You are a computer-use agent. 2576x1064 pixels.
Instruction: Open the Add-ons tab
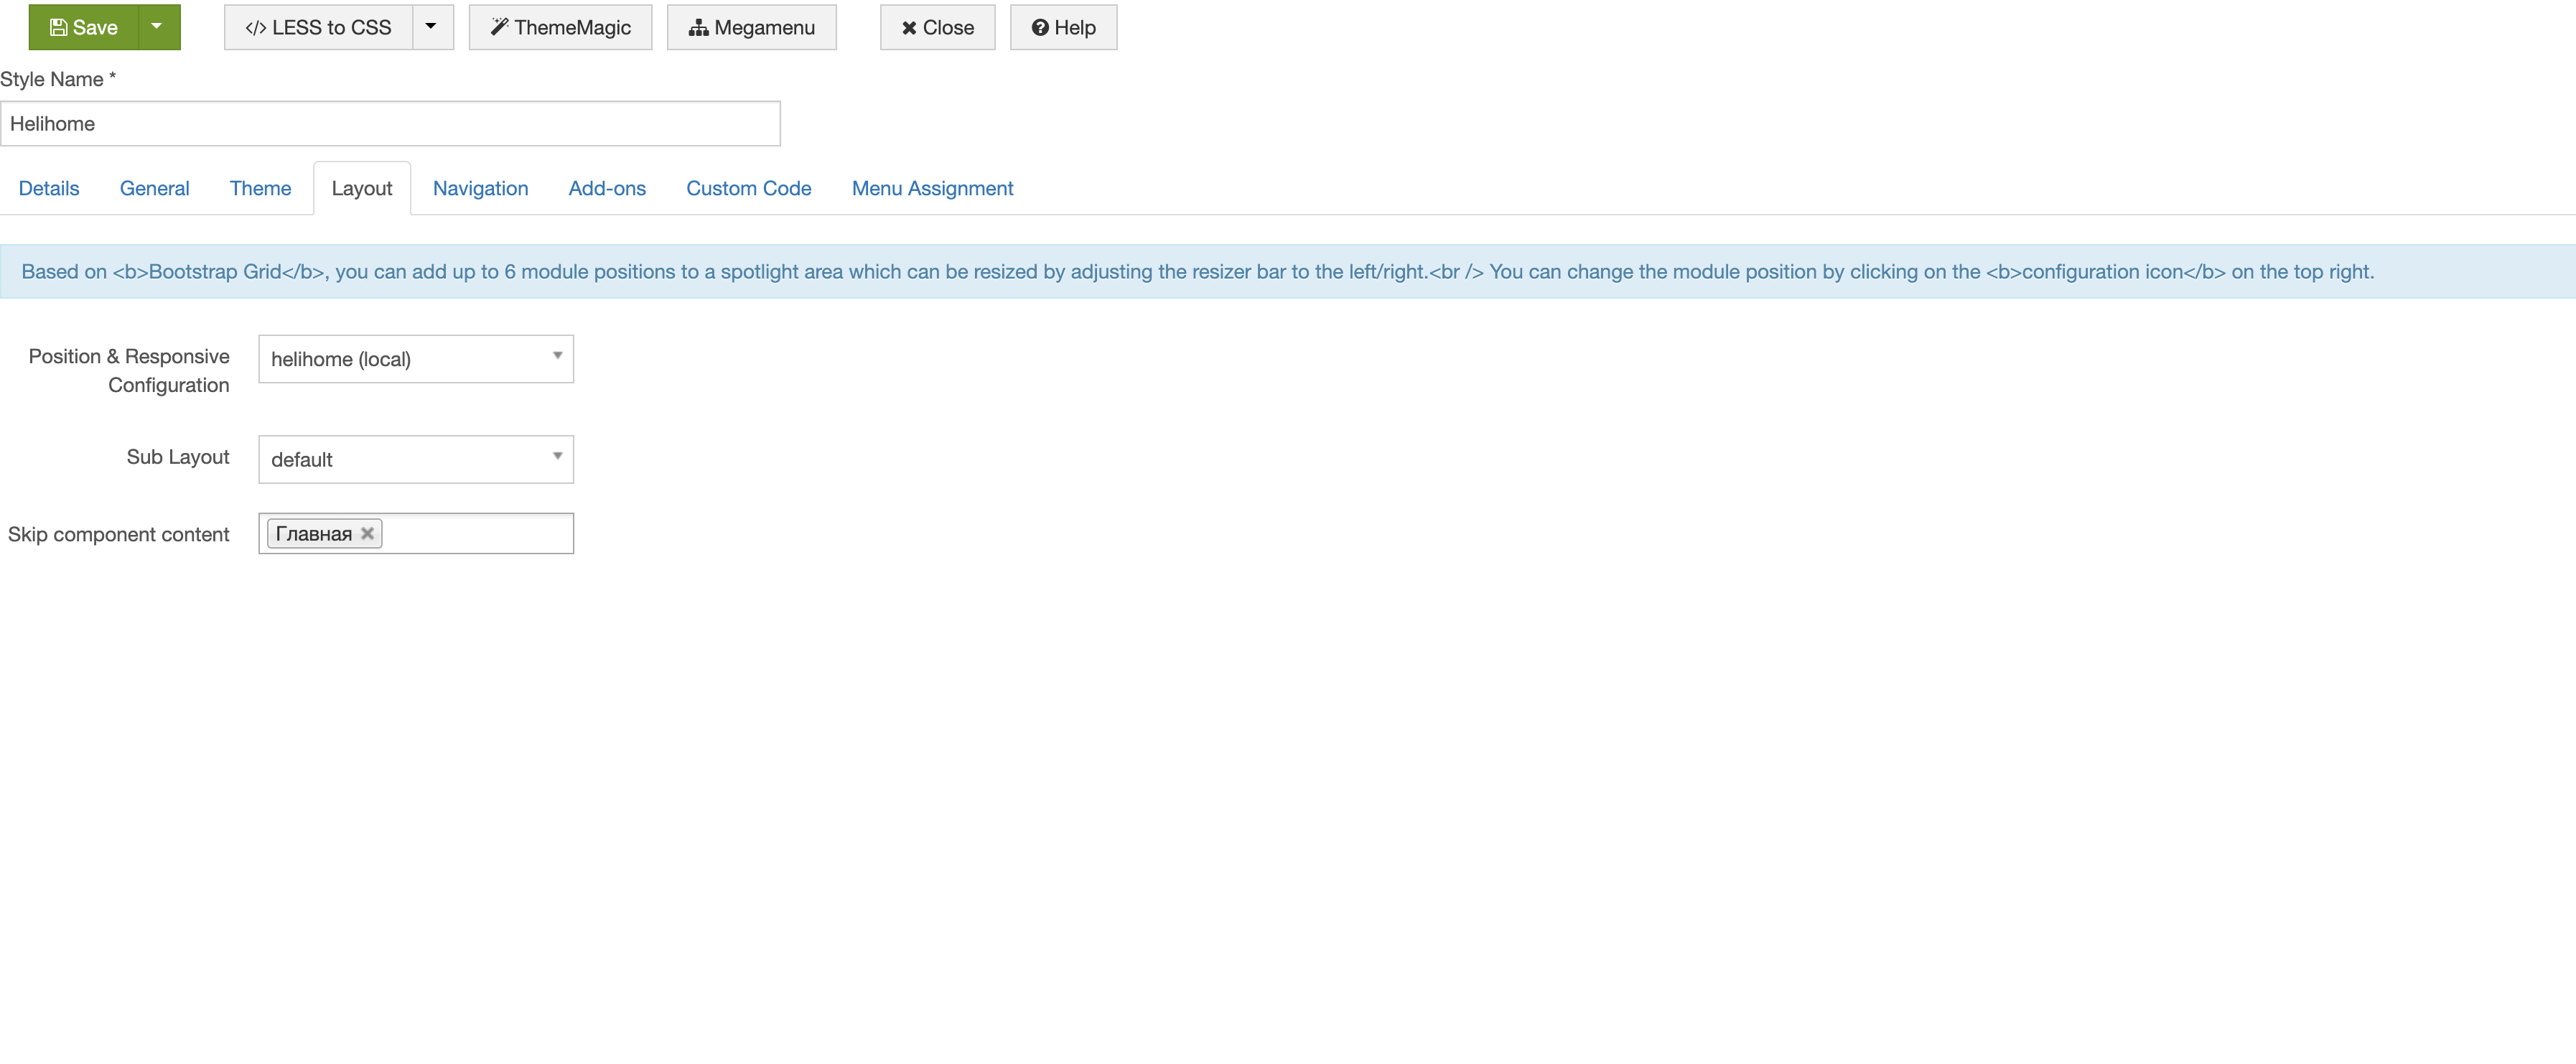[607, 188]
